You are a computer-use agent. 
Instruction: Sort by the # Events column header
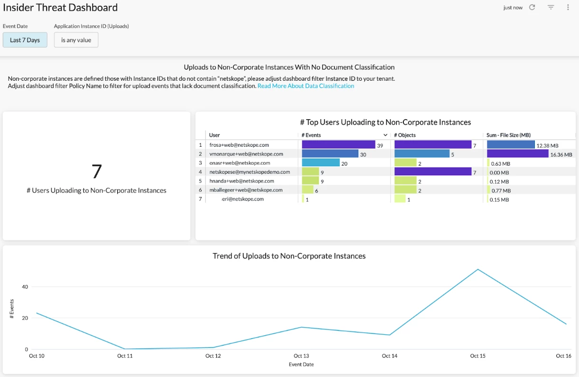pyautogui.click(x=311, y=135)
